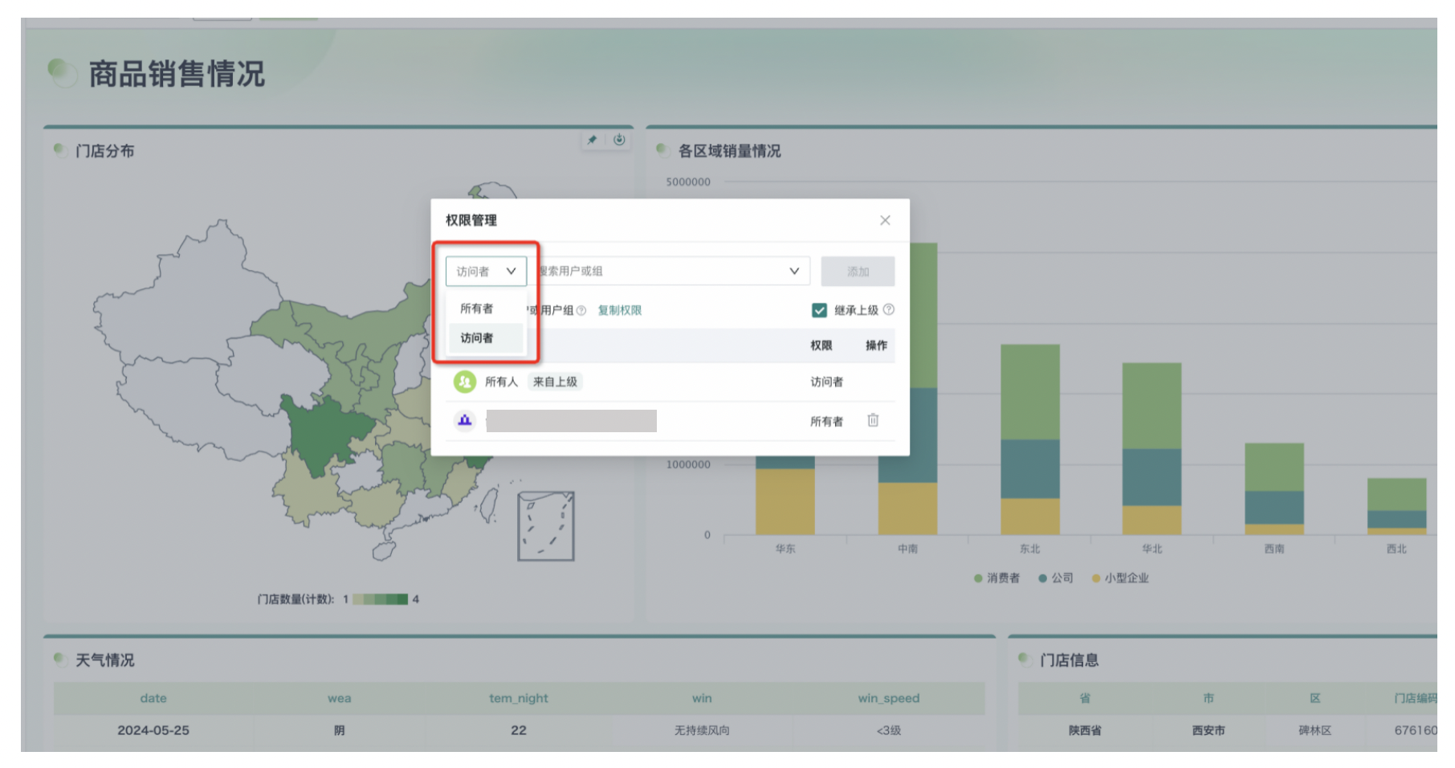Click the 所有人 row's 访问者 permission
This screenshot has width=1455, height=768.
(826, 382)
